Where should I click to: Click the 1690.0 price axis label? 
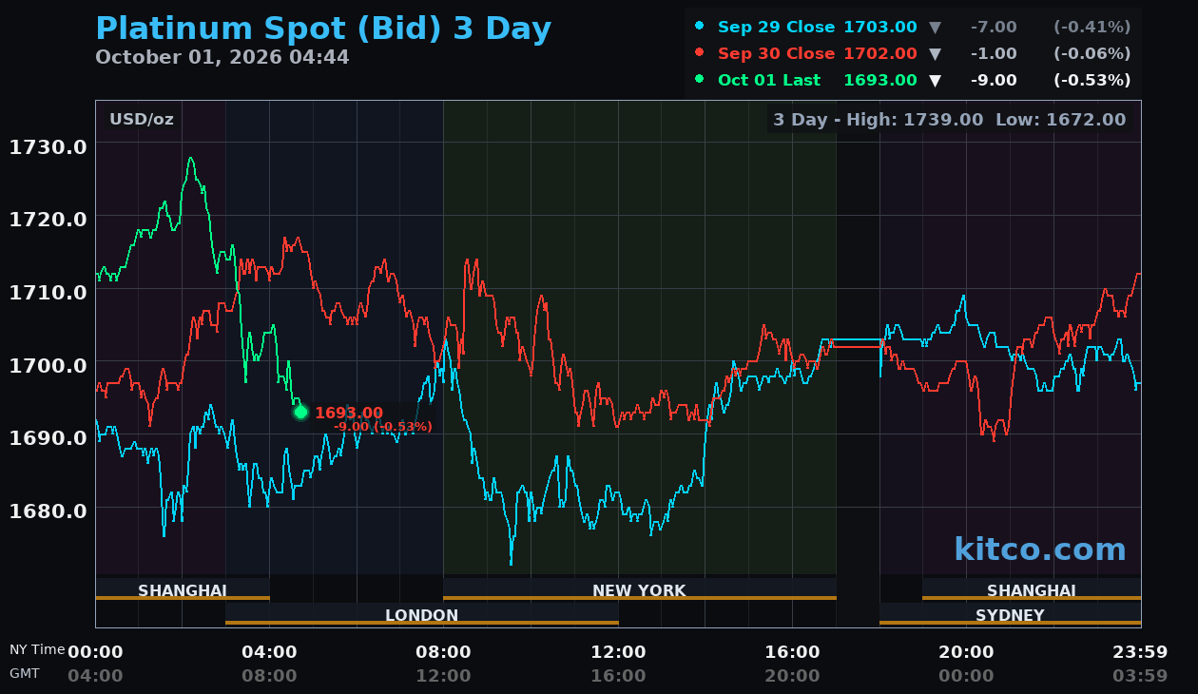[48, 437]
